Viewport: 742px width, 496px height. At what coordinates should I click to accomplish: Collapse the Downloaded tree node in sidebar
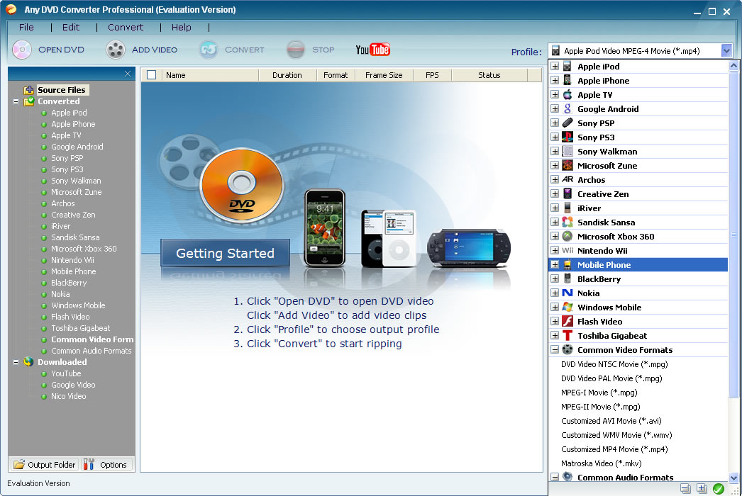(x=16, y=362)
